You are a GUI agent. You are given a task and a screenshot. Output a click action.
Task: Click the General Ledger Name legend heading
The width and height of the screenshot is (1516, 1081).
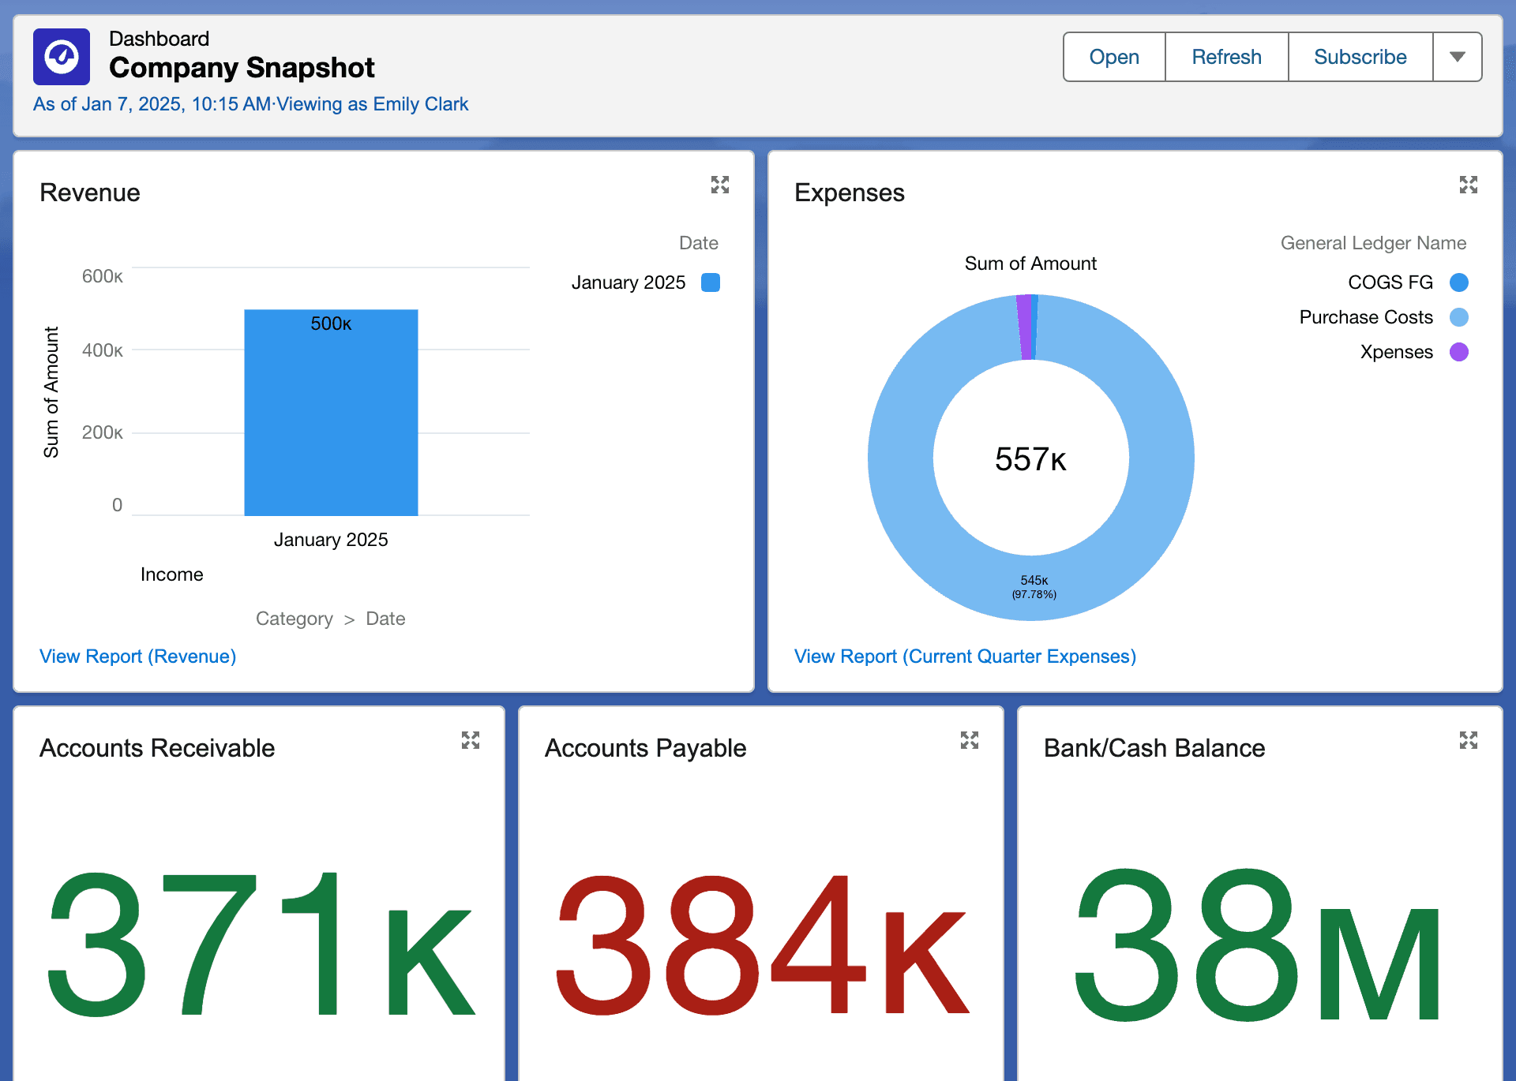pyautogui.click(x=1373, y=243)
